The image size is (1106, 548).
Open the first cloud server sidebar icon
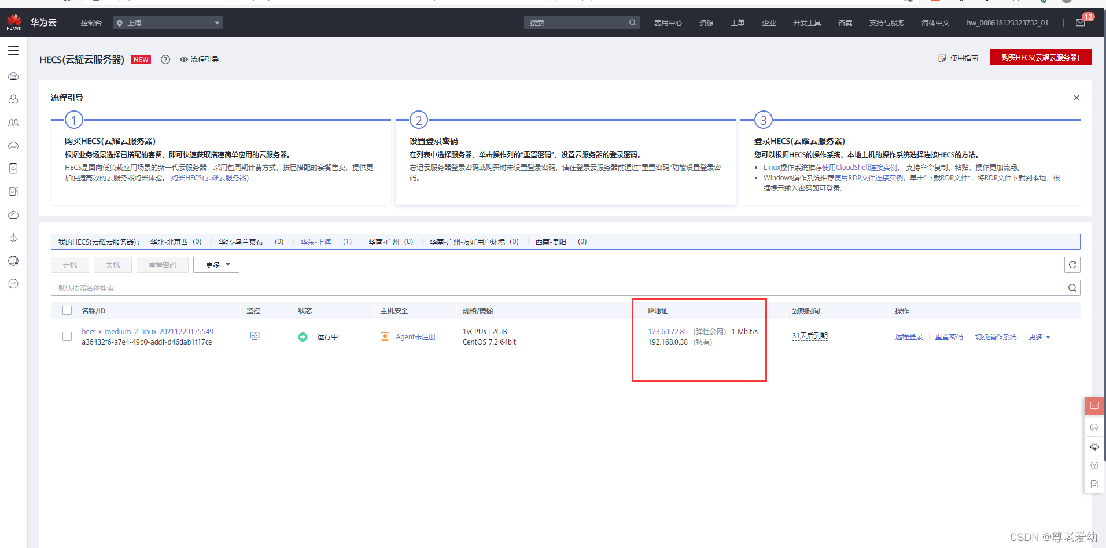click(x=13, y=76)
